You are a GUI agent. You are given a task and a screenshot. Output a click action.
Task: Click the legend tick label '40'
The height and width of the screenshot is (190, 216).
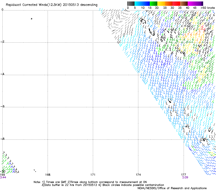coord(187,8)
